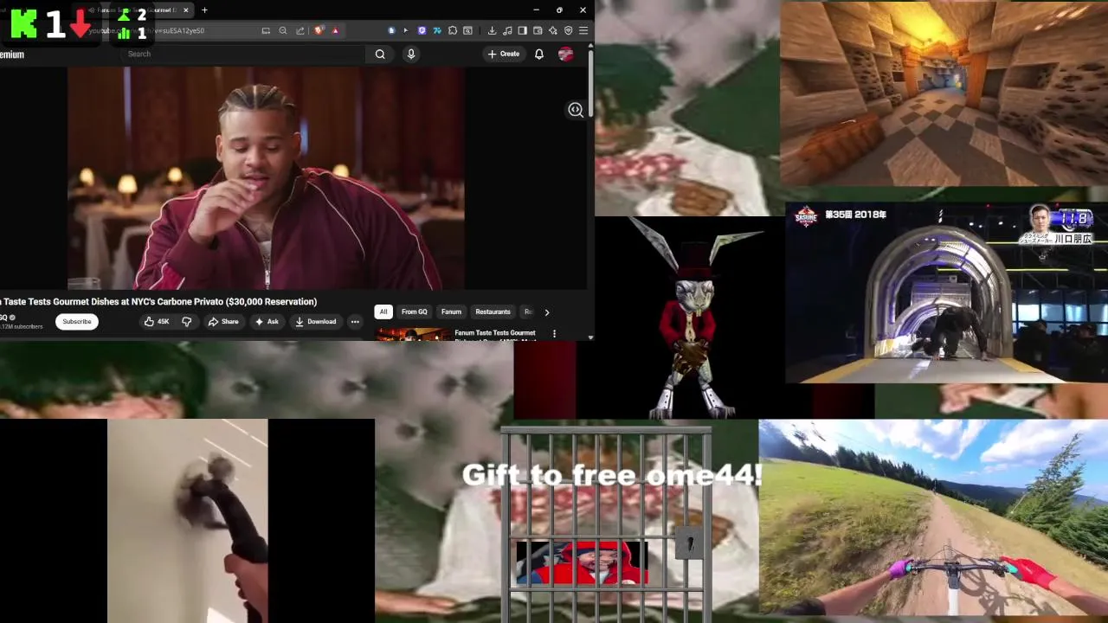Select the All filter chip
Image resolution: width=1108 pixels, height=623 pixels.
pyautogui.click(x=383, y=311)
